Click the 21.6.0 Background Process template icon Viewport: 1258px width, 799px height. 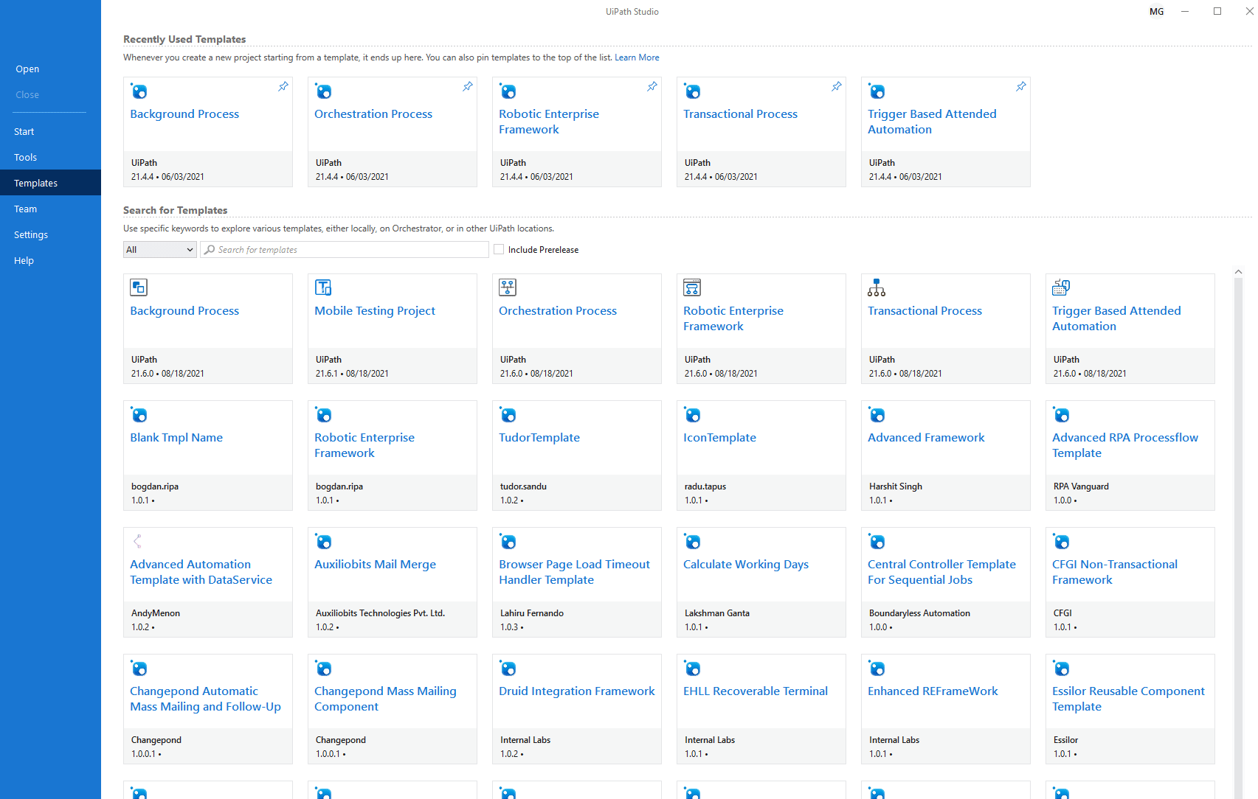click(x=139, y=287)
